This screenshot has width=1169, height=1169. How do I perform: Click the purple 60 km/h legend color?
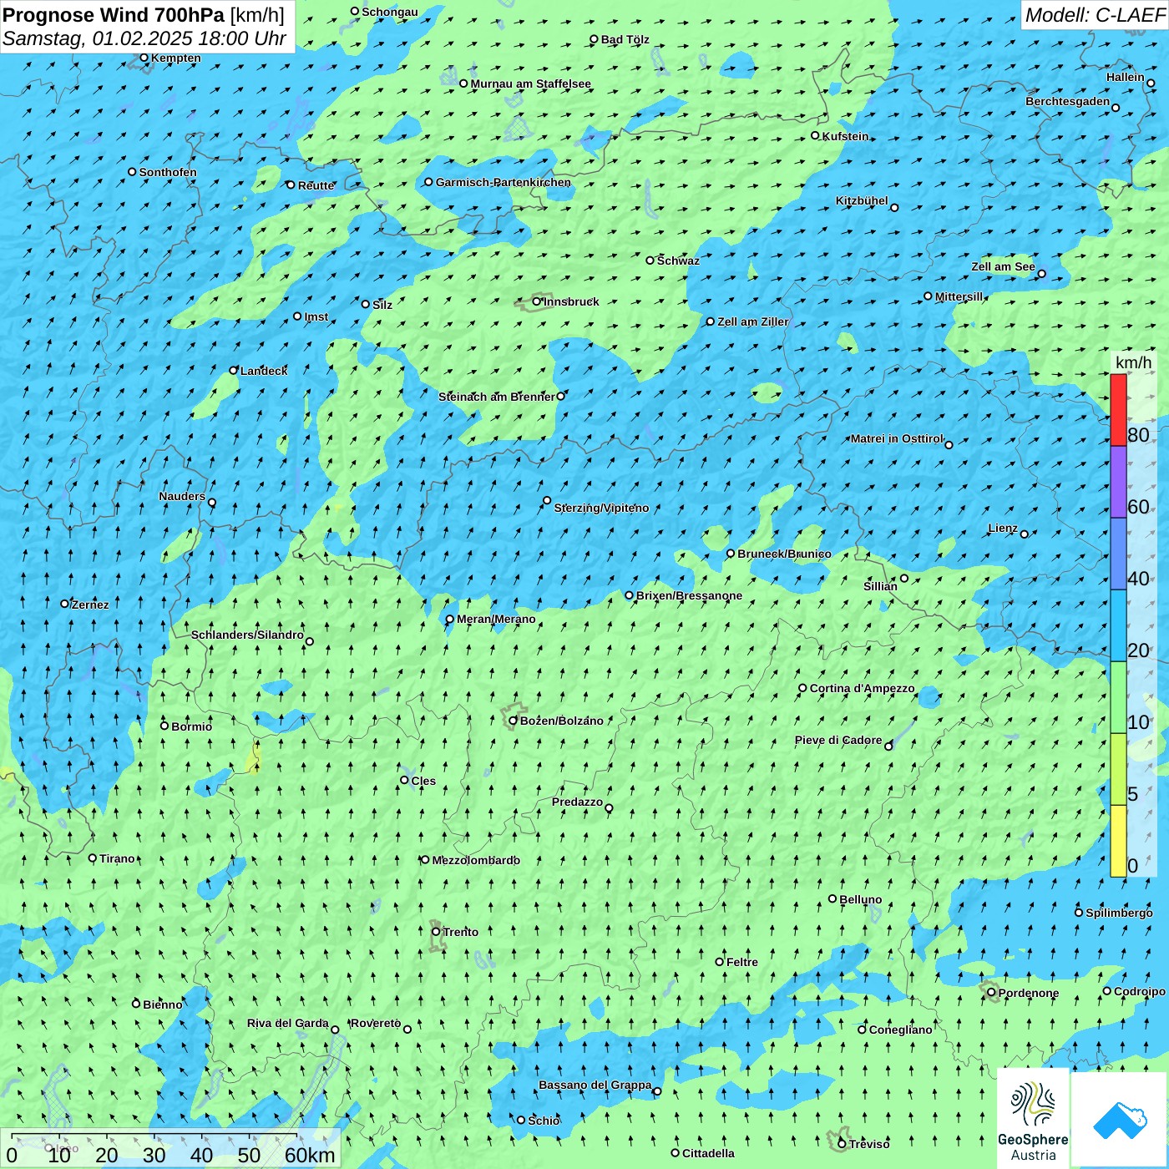pyautogui.click(x=1118, y=482)
